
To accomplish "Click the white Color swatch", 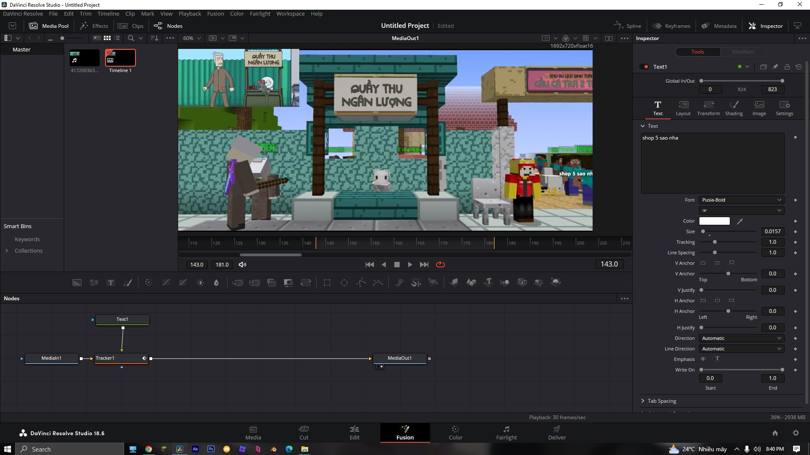I will [714, 221].
